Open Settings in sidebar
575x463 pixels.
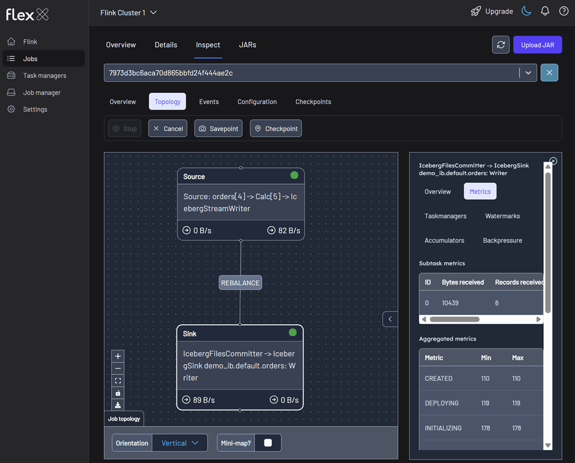[44, 109]
